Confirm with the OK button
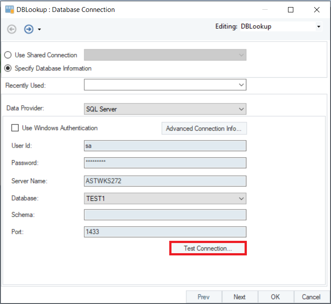Image resolution: width=331 pixels, height=304 pixels. [275, 297]
